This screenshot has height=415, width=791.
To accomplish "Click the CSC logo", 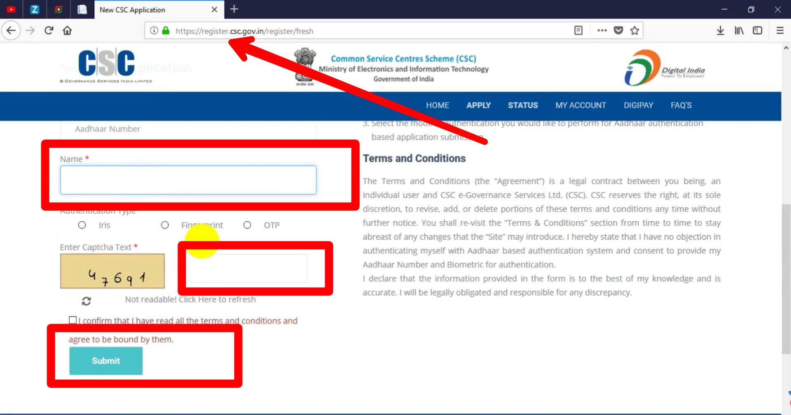I will point(106,66).
